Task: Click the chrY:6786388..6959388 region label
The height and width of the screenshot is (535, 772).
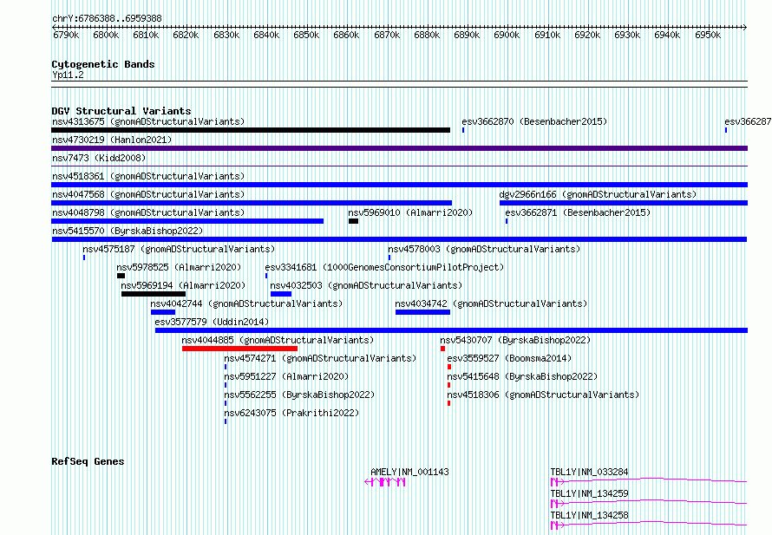Action: pyautogui.click(x=107, y=18)
